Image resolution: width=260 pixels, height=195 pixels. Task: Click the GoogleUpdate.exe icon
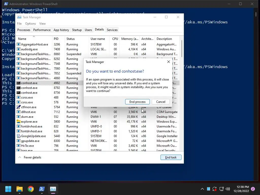(x=18, y=136)
